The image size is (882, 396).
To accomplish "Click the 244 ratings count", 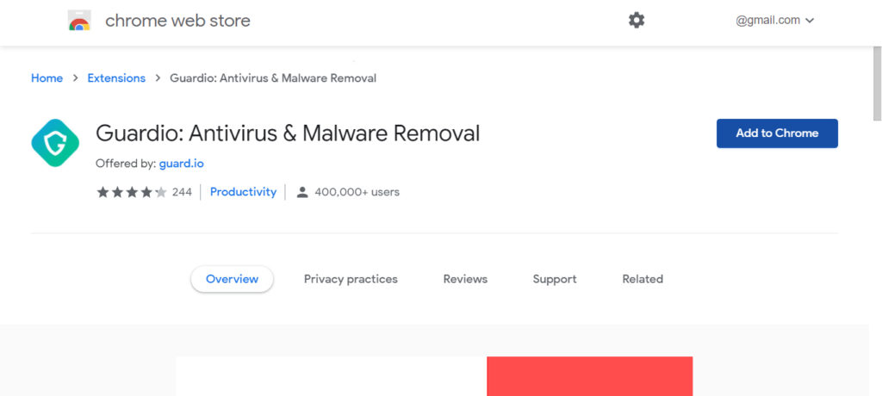I will 182,192.
